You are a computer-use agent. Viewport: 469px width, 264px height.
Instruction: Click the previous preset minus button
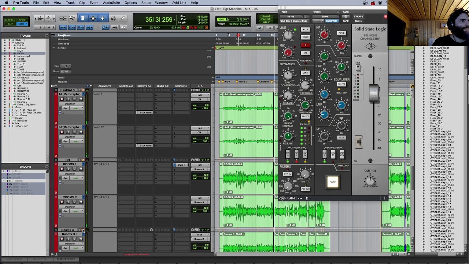[314, 21]
